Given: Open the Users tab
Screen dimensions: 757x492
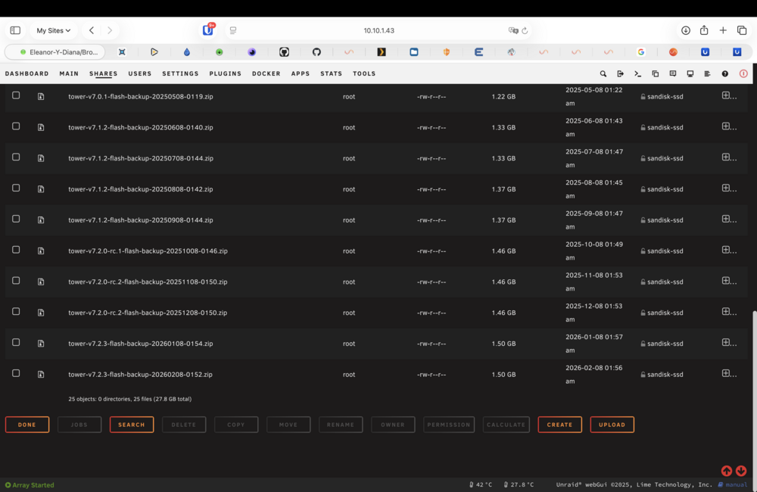Looking at the screenshot, I should coord(140,74).
